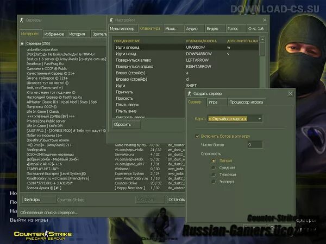Image resolution: width=326 pixels, height=244 pixels.
Task: Select the Прыгнуть binding row
Action: coord(149,92)
